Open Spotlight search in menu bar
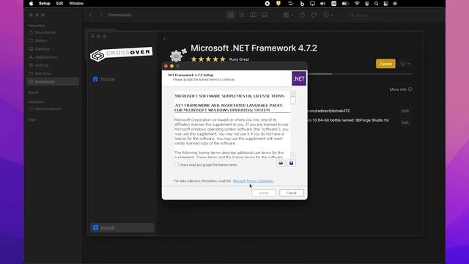The height and width of the screenshot is (264, 469). tap(376, 4)
